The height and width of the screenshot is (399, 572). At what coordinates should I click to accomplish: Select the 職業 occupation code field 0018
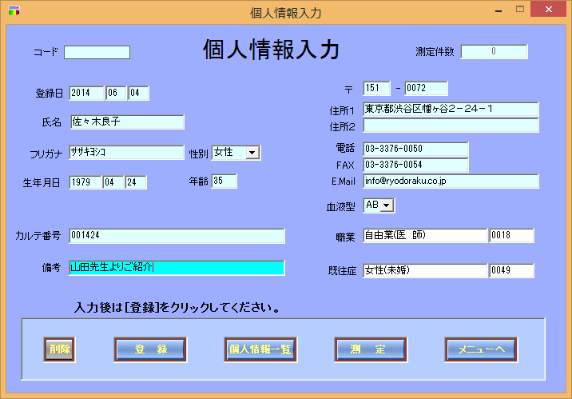click(x=511, y=236)
